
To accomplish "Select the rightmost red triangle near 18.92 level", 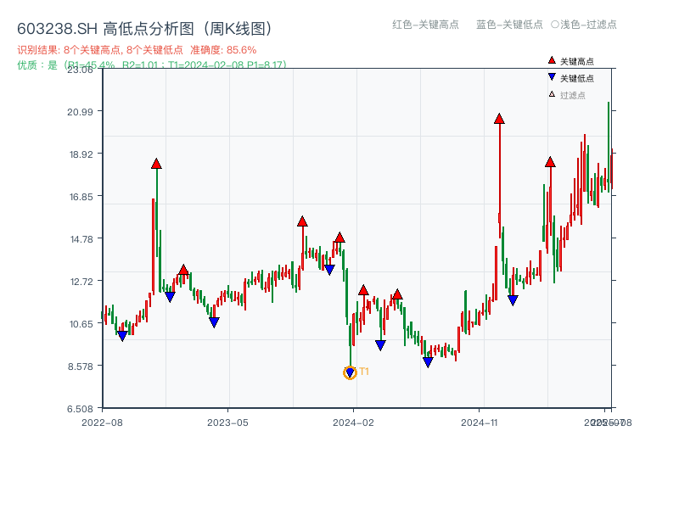I will pyautogui.click(x=550, y=160).
